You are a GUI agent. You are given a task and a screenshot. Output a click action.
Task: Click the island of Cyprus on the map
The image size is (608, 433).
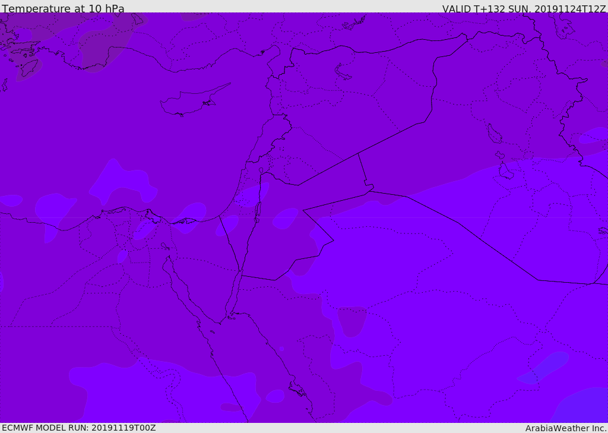pyautogui.click(x=194, y=100)
